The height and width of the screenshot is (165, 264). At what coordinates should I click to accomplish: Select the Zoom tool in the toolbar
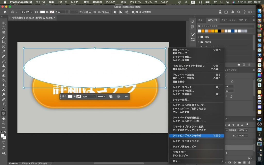(x=4, y=123)
